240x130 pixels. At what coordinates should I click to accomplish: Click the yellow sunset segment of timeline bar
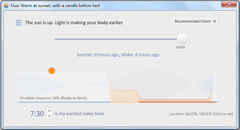point(125,102)
